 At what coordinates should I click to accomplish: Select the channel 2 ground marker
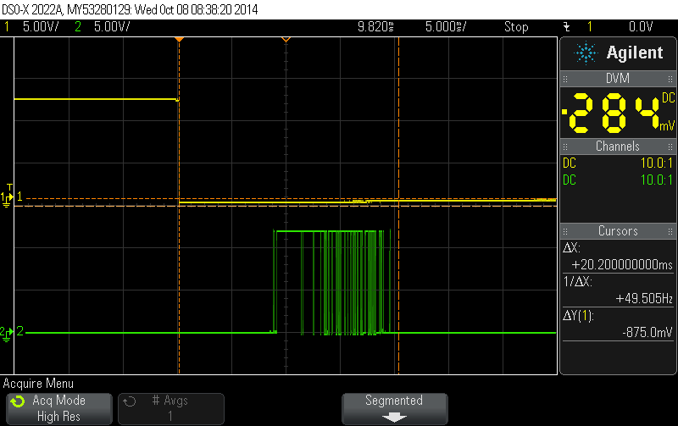coord(7,333)
